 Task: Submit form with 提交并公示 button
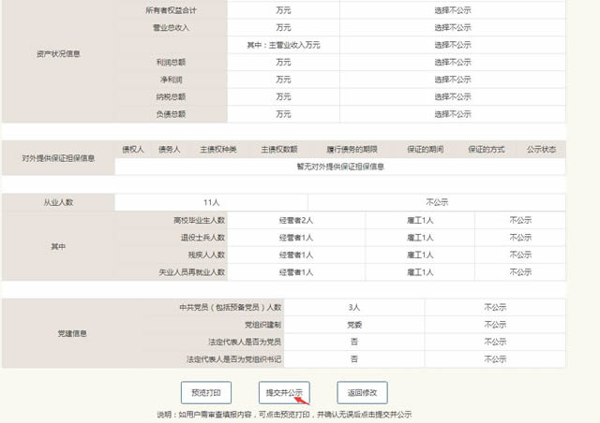[x=284, y=392]
